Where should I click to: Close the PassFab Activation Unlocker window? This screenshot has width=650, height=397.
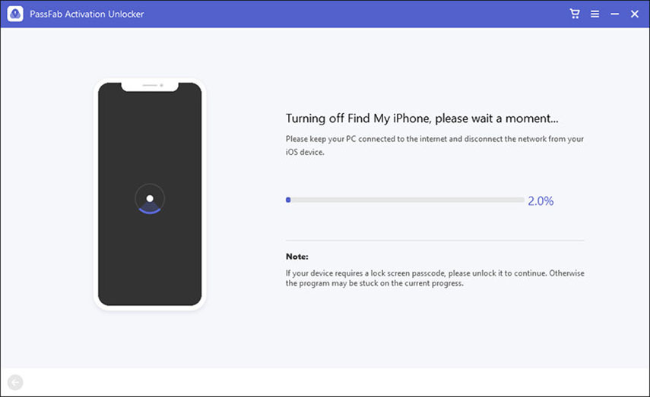click(x=634, y=14)
